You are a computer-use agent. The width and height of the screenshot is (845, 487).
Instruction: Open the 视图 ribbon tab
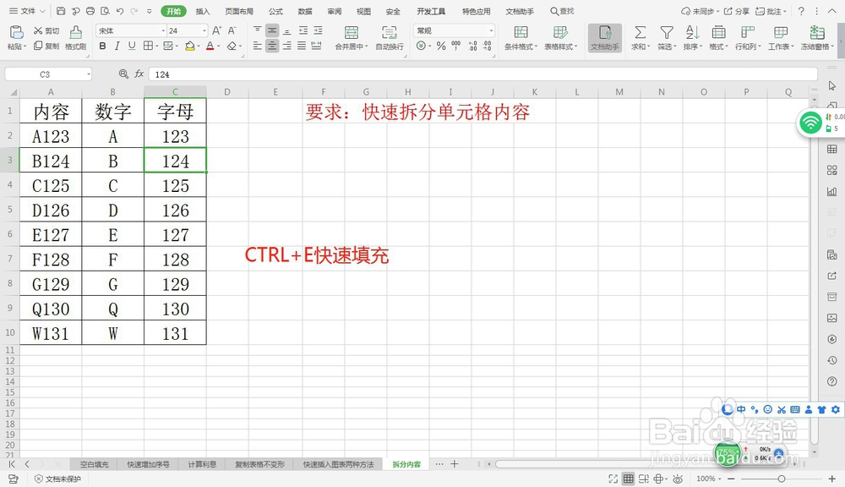363,11
